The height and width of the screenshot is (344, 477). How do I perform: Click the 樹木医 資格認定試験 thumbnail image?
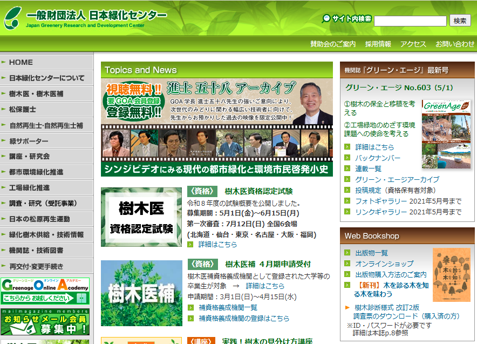(x=141, y=217)
